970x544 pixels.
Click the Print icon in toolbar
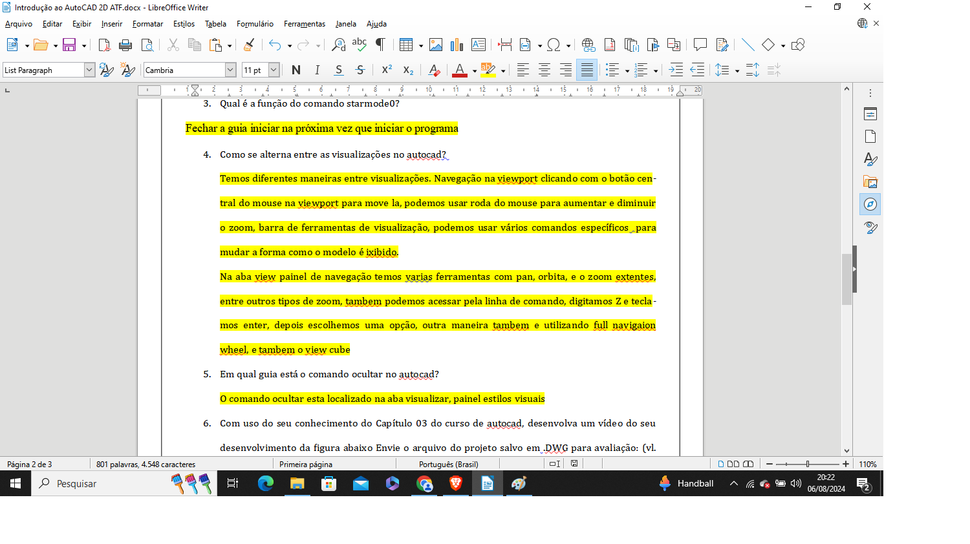coord(125,45)
